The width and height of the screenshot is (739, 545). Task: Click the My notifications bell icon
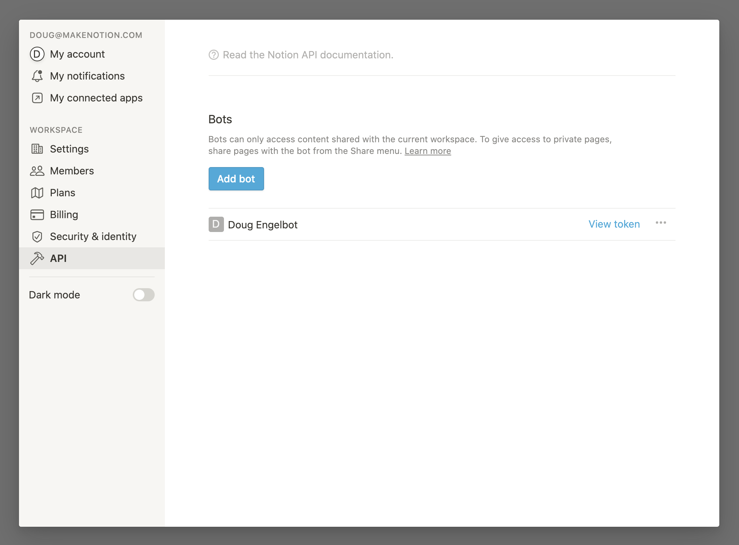tap(37, 76)
